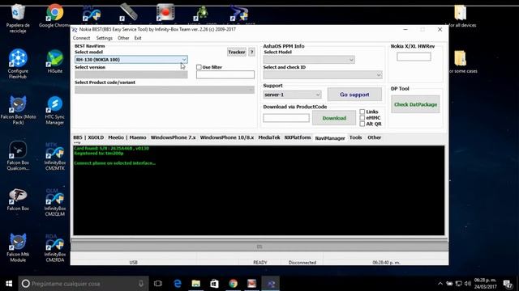Open the Papelera de reciclaje desktop icon

pyautogui.click(x=18, y=18)
